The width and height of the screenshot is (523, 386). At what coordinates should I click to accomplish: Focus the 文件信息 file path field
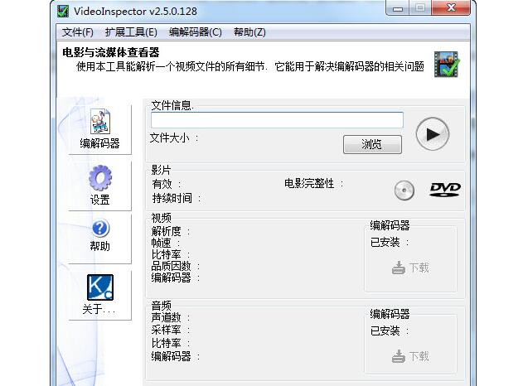pyautogui.click(x=277, y=121)
